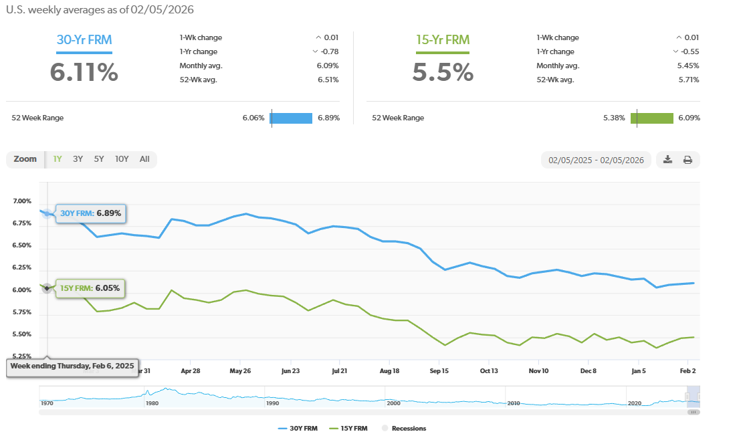
Task: Click the 30-Yr FRM 1-Wk change up arrow
Action: coord(318,37)
